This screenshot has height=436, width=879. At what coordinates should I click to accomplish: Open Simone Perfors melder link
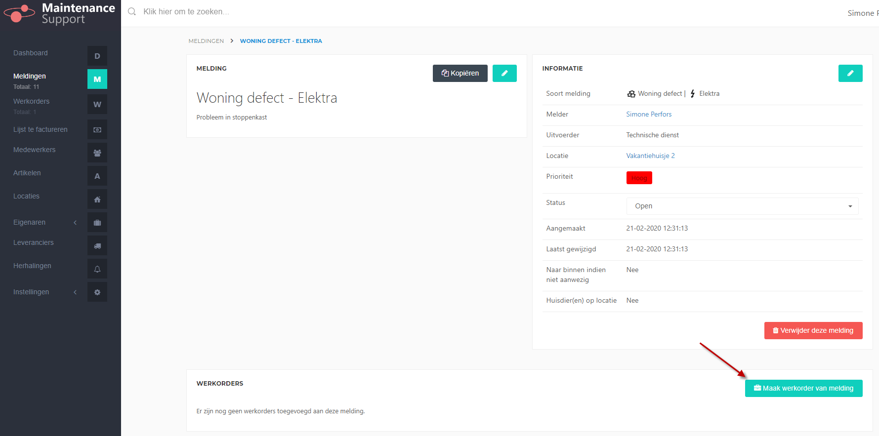(649, 114)
